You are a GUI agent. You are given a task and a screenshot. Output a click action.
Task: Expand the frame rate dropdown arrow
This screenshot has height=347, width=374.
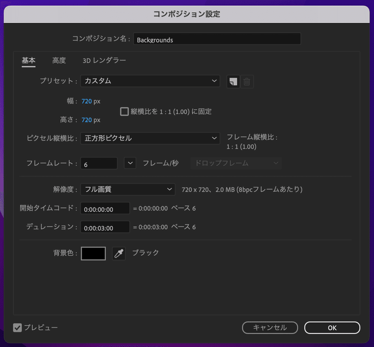click(x=130, y=163)
